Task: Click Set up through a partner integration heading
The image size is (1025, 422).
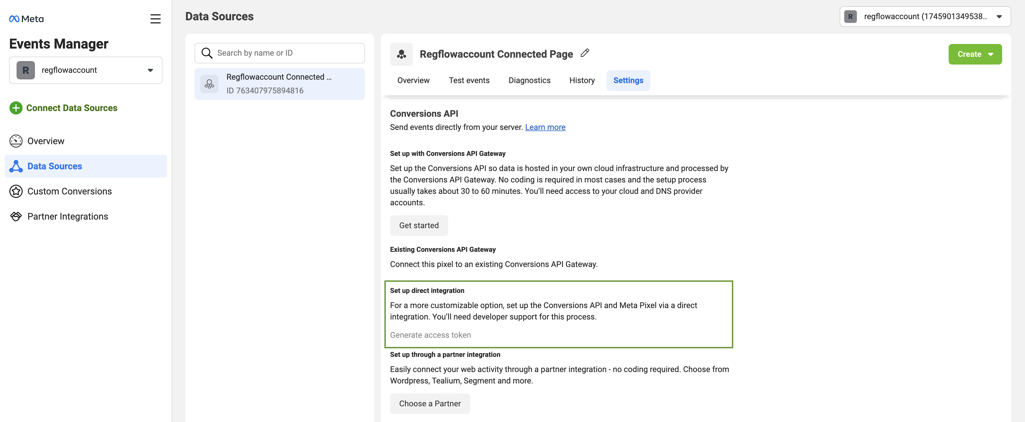Action: pos(445,354)
